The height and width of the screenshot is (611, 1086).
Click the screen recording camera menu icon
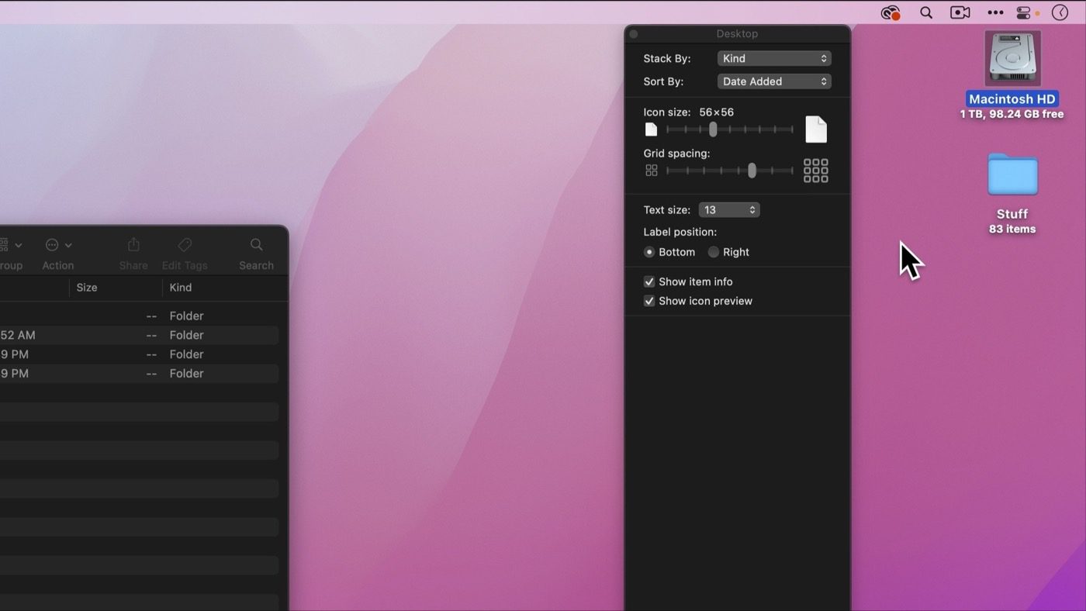pos(960,12)
